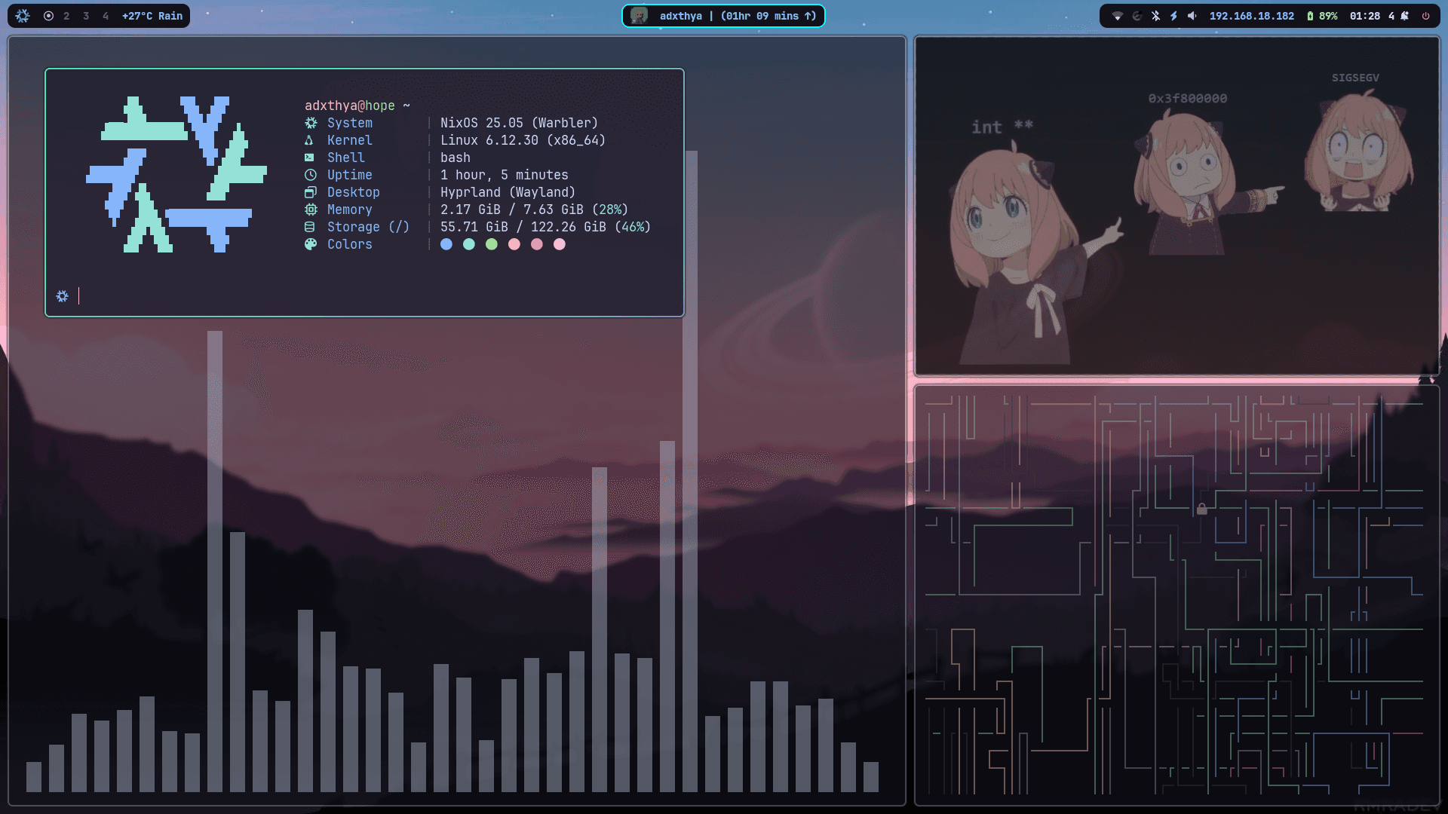The width and height of the screenshot is (1448, 814).
Task: Click the Hyprland (Wayland) text
Action: (x=508, y=192)
